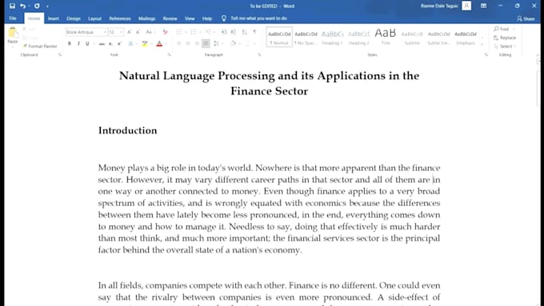
Task: Switch to the Mailings tab
Action: [147, 18]
